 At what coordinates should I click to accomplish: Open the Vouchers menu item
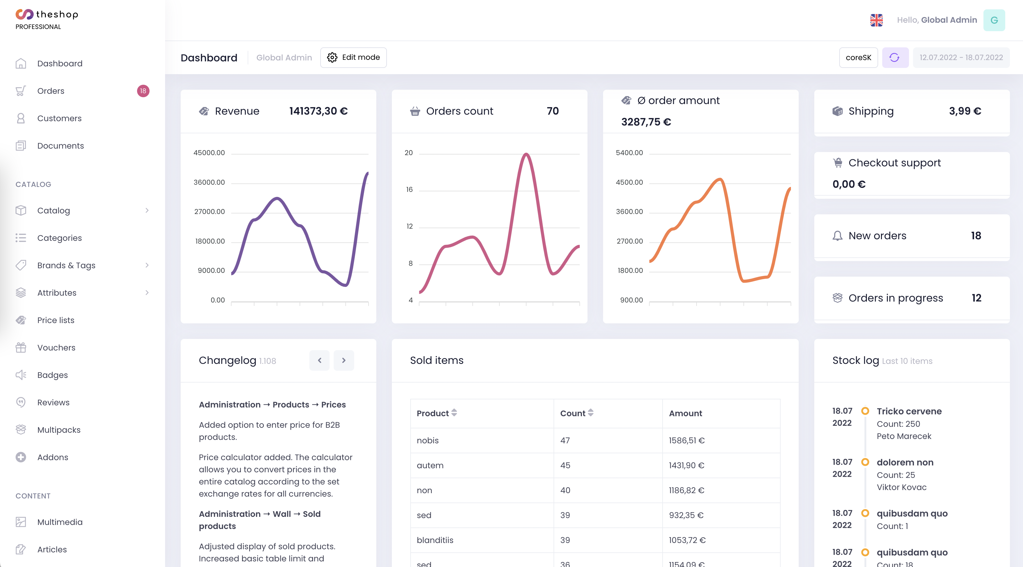point(83,347)
